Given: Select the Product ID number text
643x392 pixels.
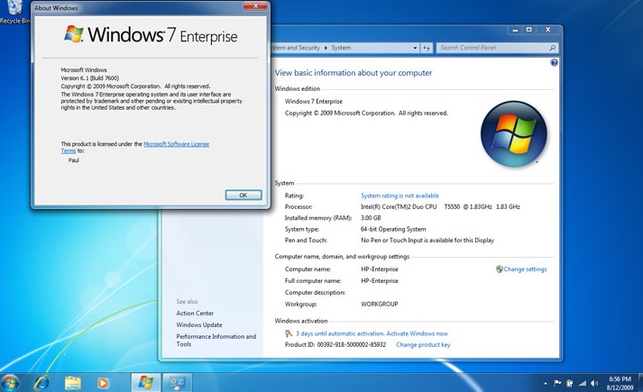Looking at the screenshot, I should click(352, 345).
